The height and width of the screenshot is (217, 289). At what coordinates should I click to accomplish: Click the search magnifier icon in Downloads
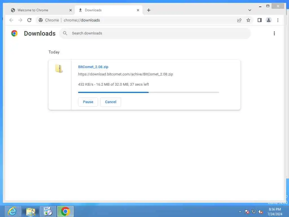click(65, 33)
